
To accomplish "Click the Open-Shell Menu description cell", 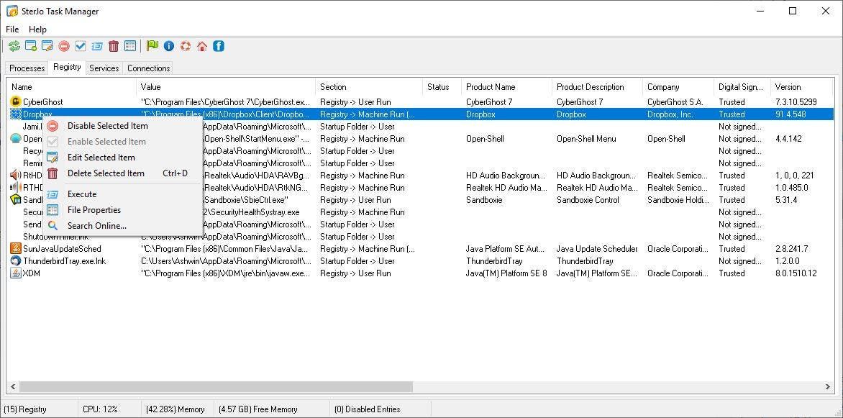I will pos(586,139).
